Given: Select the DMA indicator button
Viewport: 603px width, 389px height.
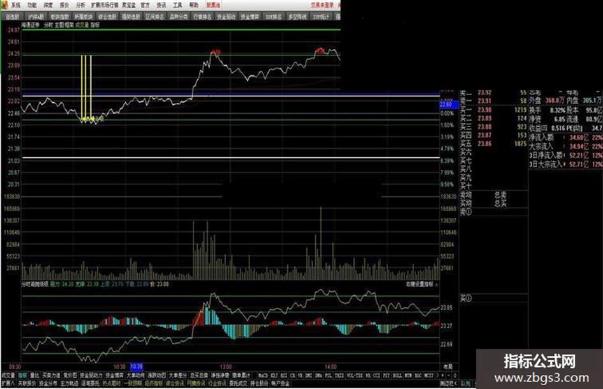Looking at the screenshot, I should [319, 376].
